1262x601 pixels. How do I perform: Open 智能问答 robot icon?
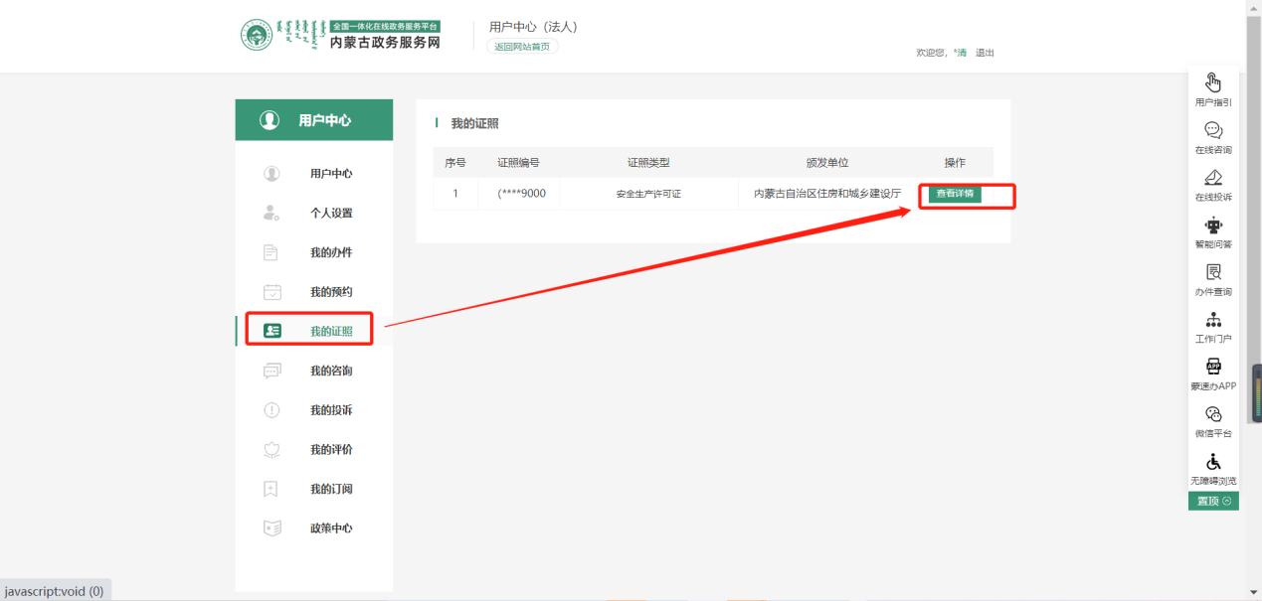(1213, 225)
